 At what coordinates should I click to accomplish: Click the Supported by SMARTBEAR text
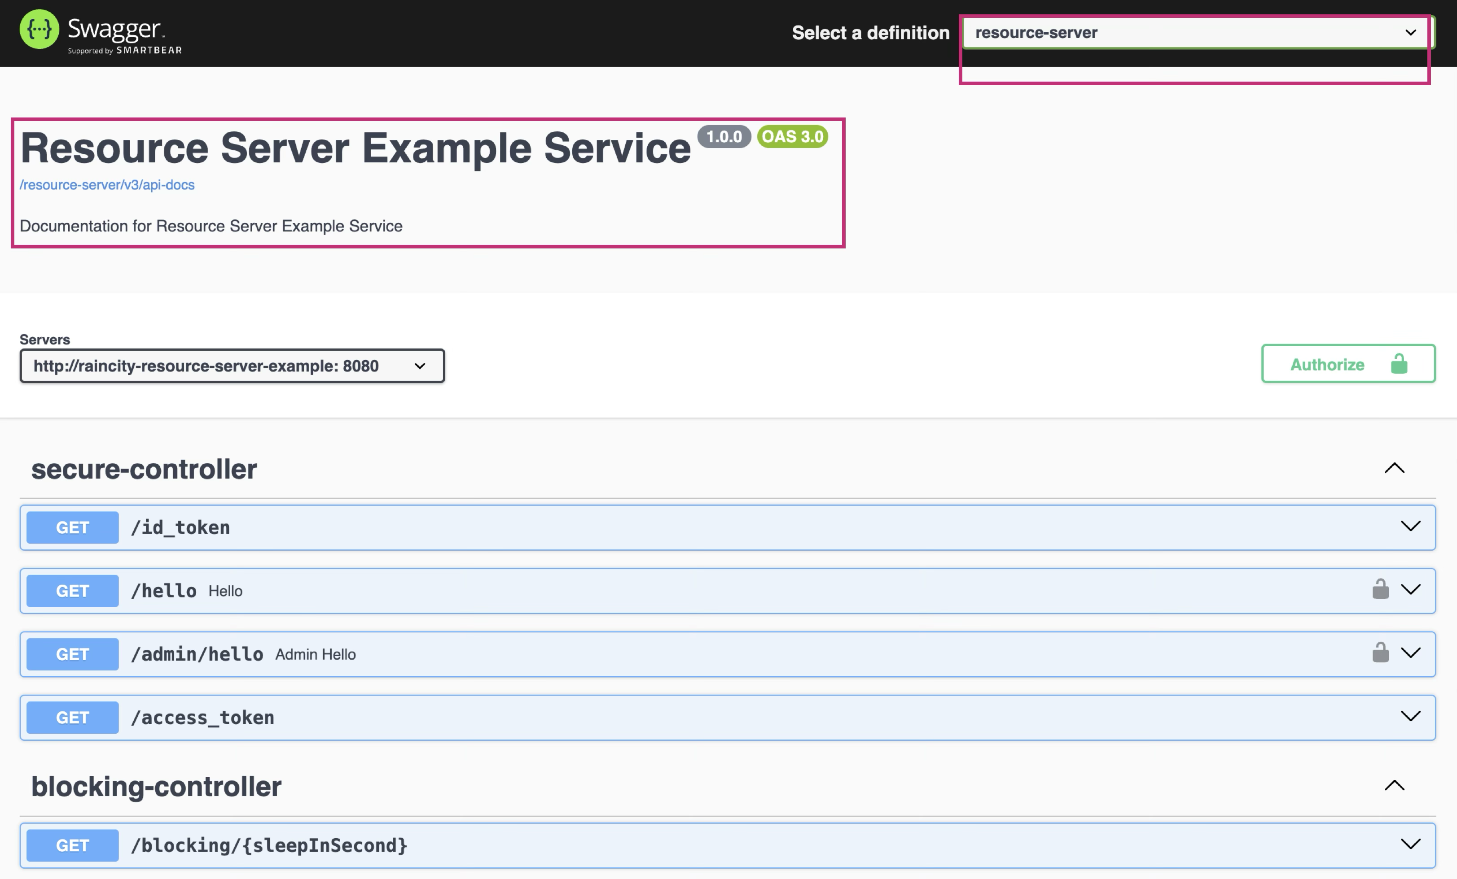click(x=125, y=50)
